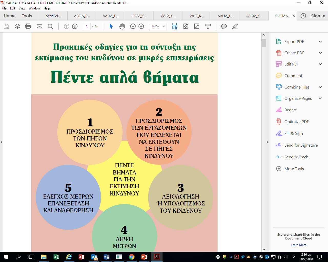328x262 pixels.
Task: Expand Organize Pages options chevron
Action: click(320, 98)
